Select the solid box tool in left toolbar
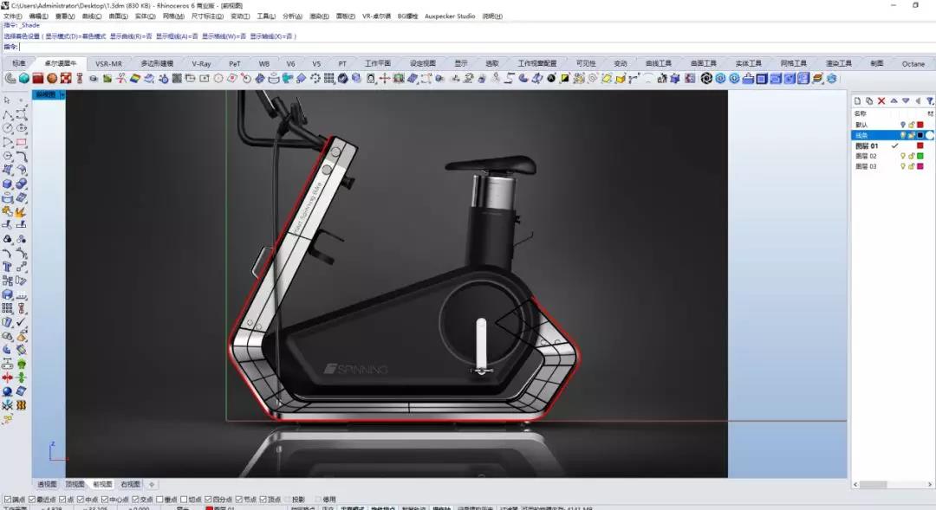 point(7,184)
